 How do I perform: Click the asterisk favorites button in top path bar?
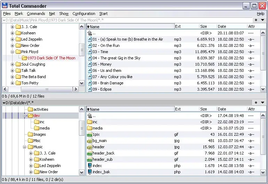pos(256,20)
